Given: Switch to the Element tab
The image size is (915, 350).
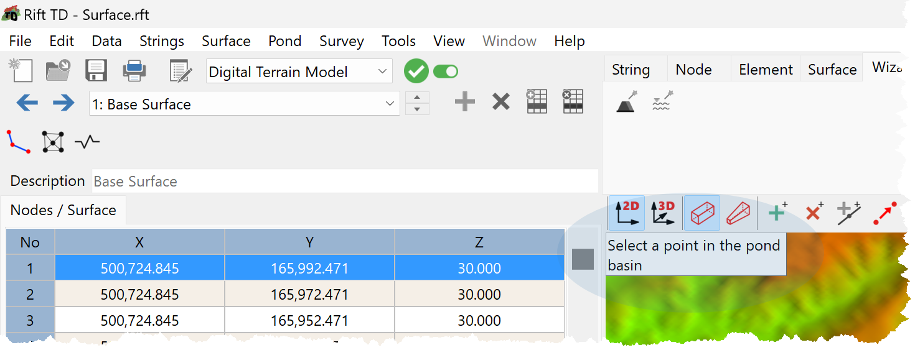Looking at the screenshot, I should 766,70.
